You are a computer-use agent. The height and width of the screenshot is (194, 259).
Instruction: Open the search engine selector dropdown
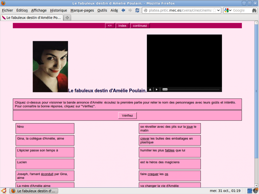pyautogui.click(x=230, y=10)
